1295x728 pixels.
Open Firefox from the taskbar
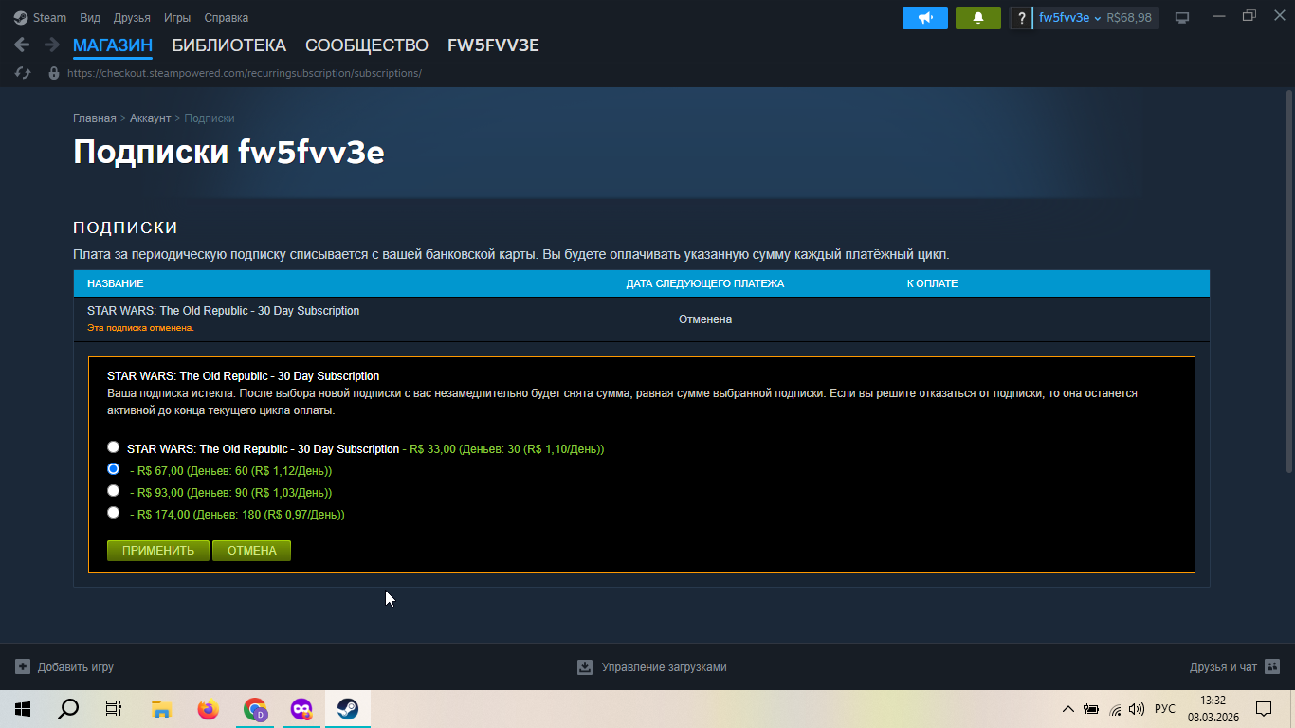click(208, 709)
